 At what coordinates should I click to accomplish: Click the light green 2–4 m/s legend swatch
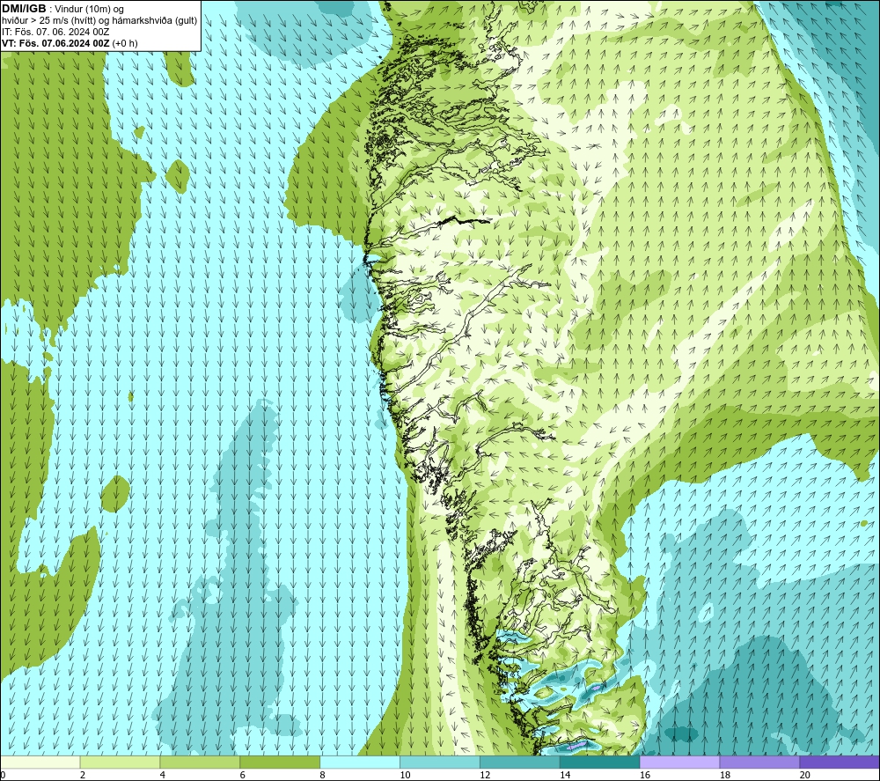click(x=120, y=762)
